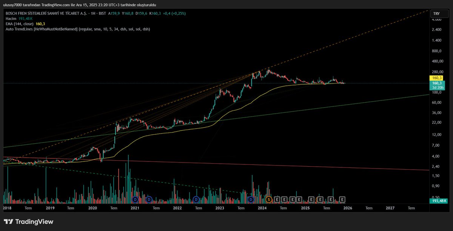Click the 60,00 price axis level

[436, 102]
